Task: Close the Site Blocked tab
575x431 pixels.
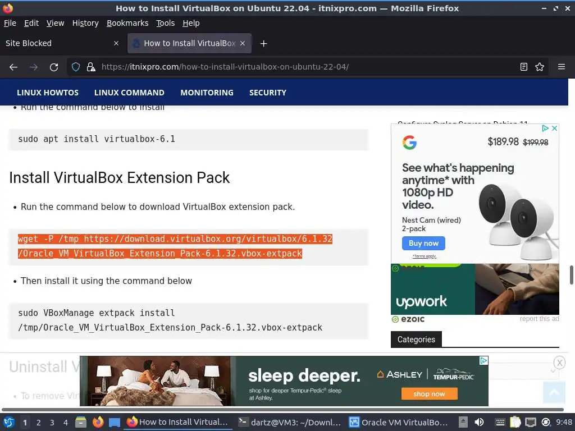Action: pyautogui.click(x=116, y=43)
